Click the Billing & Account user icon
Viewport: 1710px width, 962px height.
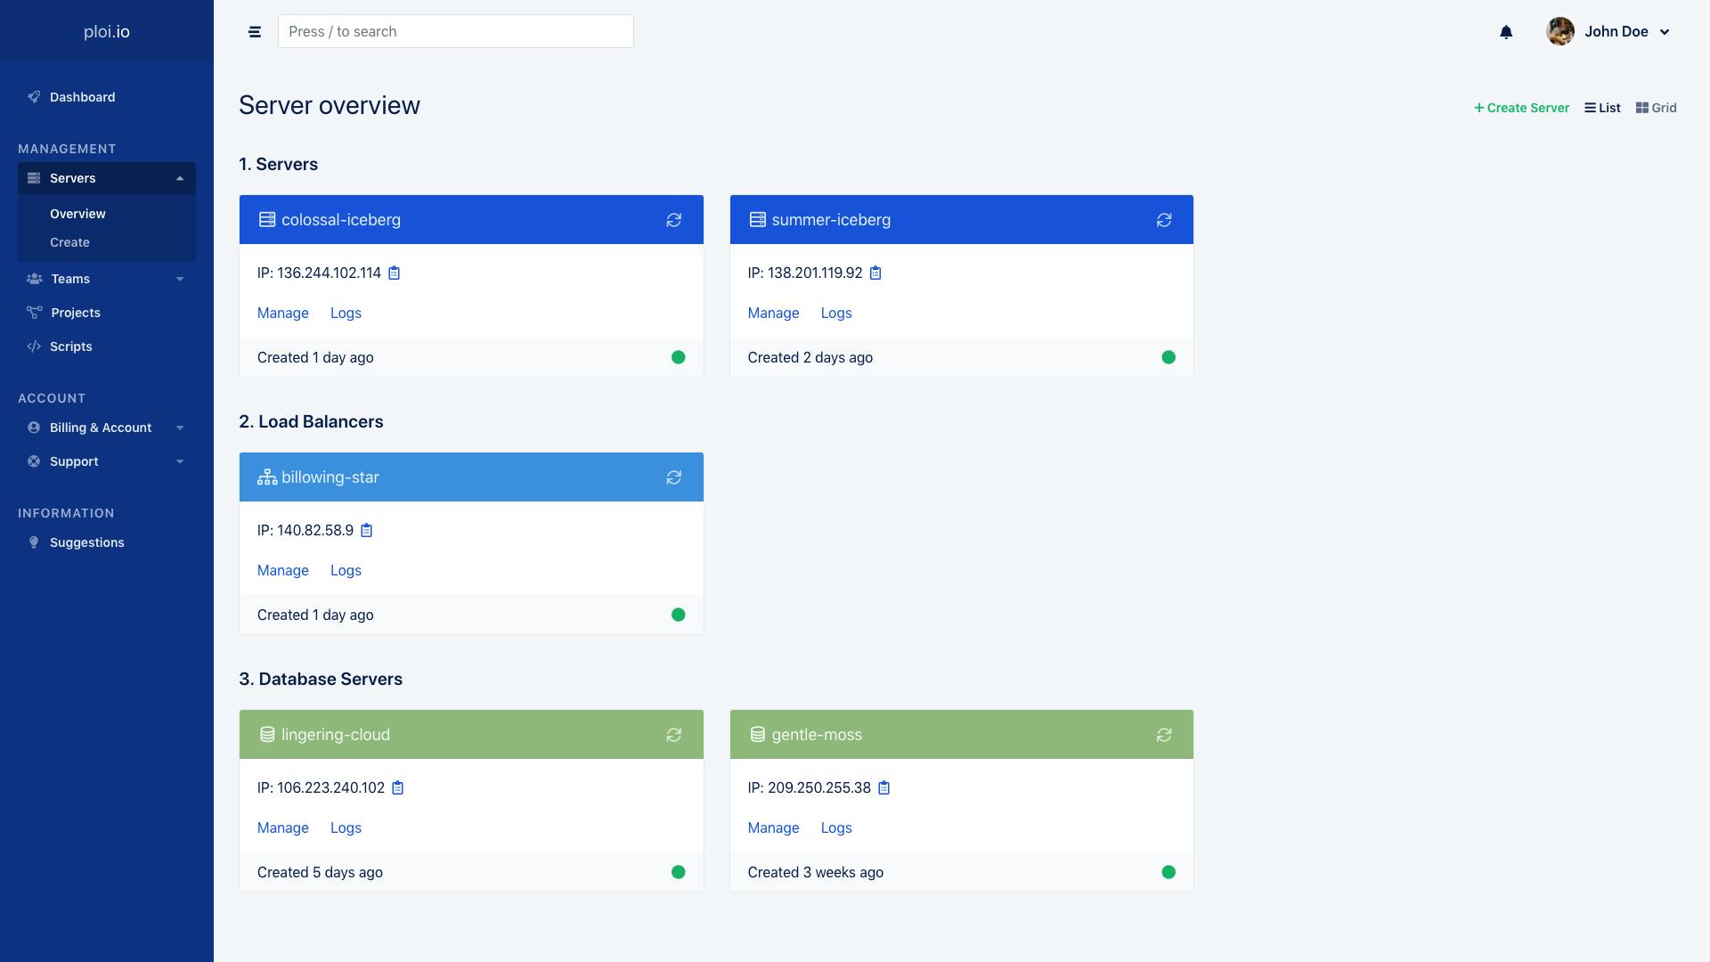[x=34, y=428]
